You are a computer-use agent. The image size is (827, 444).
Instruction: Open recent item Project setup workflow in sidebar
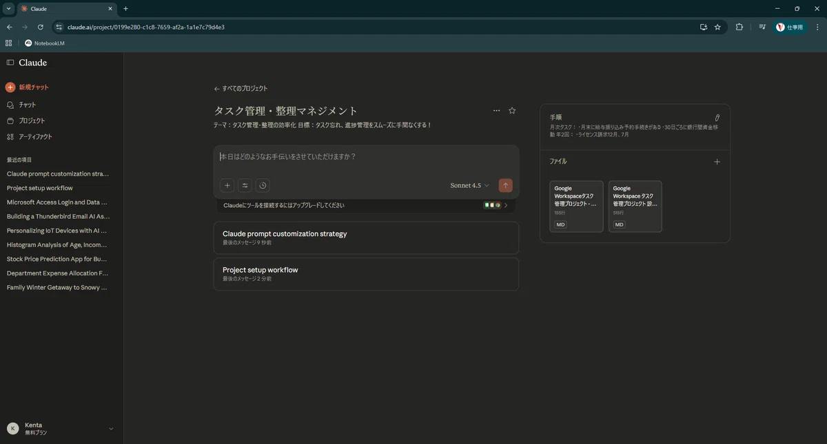pos(40,188)
